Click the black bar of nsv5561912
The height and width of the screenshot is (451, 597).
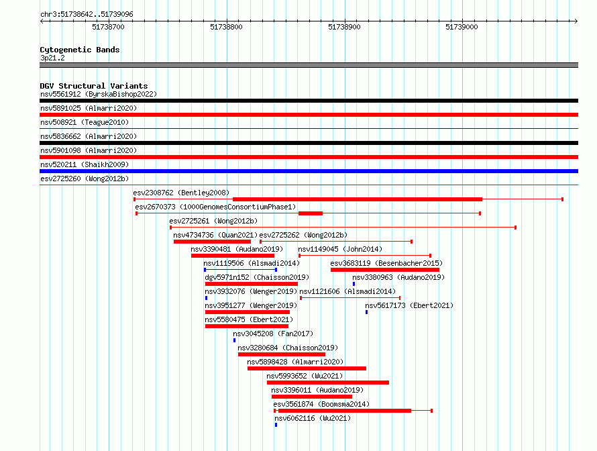(x=309, y=101)
